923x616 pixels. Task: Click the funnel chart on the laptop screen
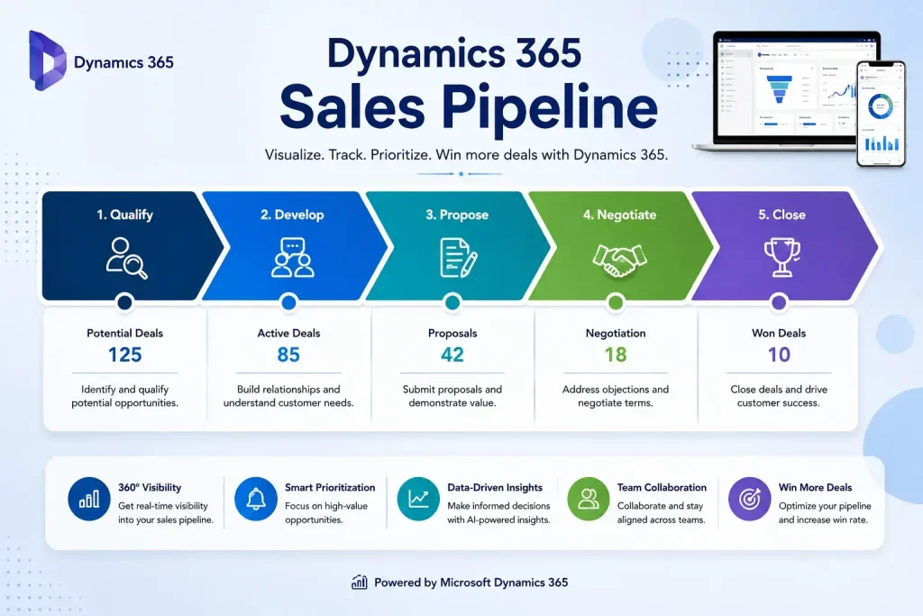point(779,88)
